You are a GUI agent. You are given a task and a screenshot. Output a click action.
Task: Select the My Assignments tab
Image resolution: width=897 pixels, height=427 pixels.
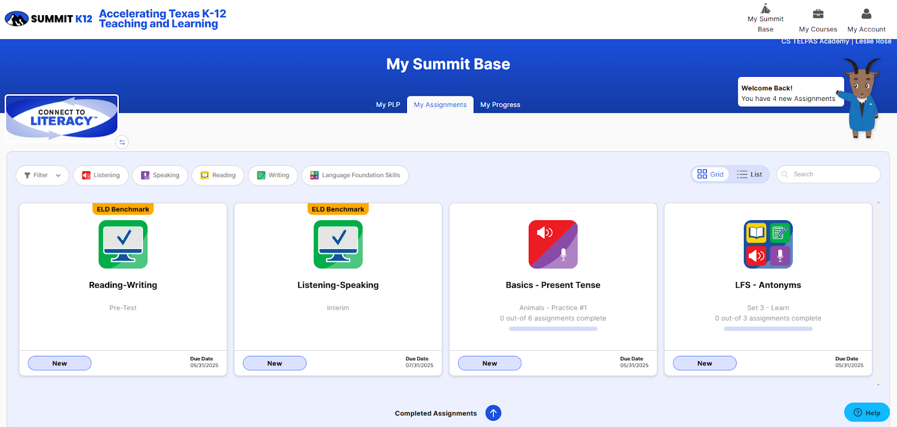tap(440, 105)
